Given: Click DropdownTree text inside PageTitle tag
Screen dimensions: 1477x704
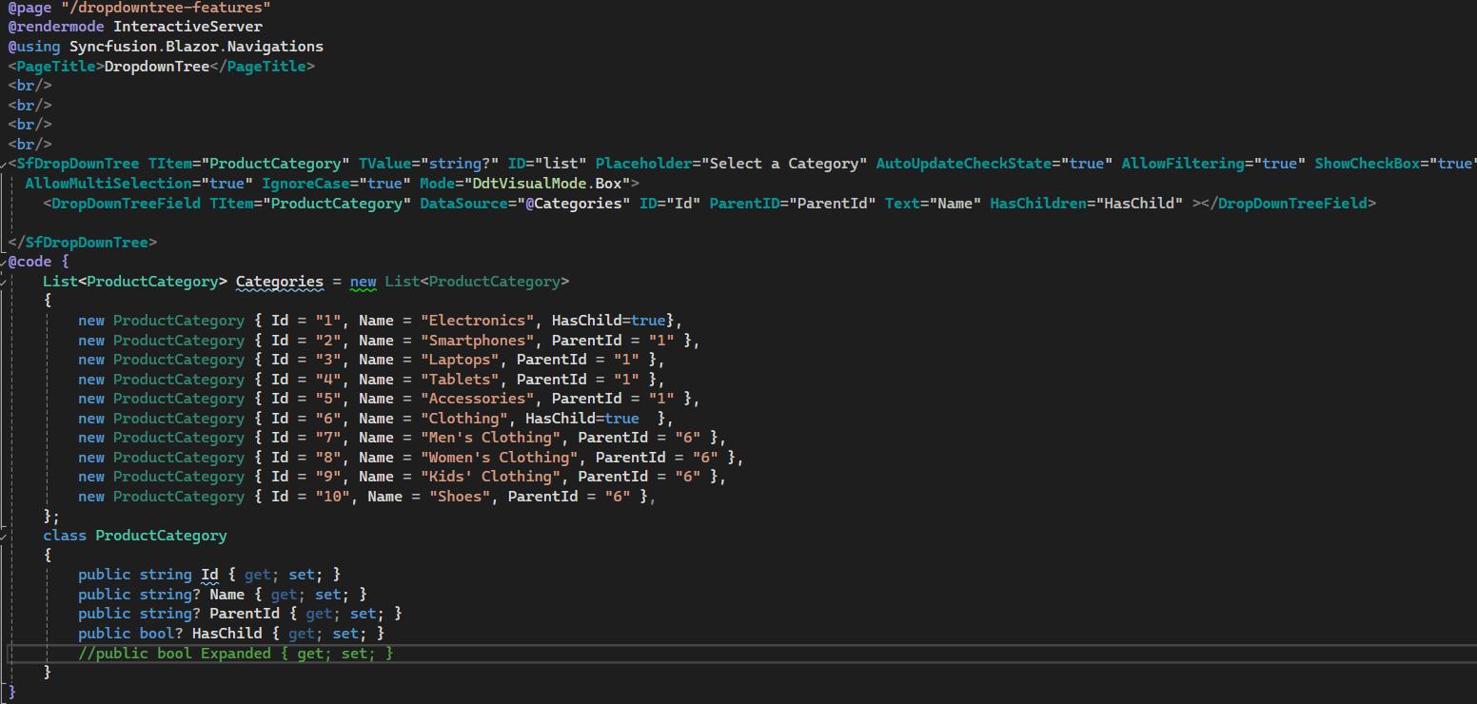Looking at the screenshot, I should click(156, 67).
